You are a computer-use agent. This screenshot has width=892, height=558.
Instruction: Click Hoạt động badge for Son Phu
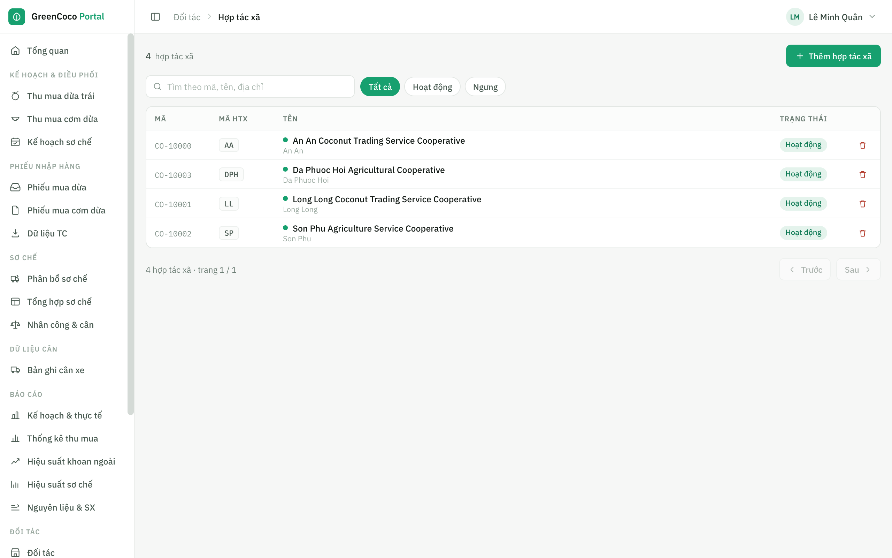click(803, 233)
